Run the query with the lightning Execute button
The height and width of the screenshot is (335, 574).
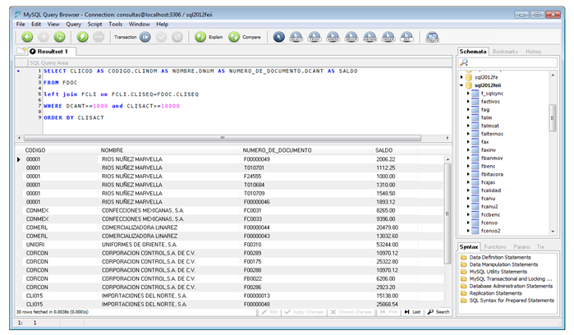coord(82,37)
